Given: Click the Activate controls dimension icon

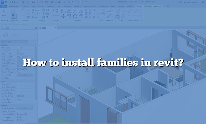Looking at the screenshot, I should (56, 11).
